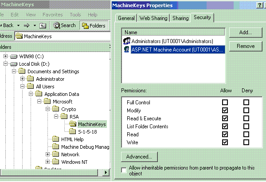This screenshot has width=266, height=182.
Task: Select the MachineKeys folder in tree
Action: coord(91,124)
